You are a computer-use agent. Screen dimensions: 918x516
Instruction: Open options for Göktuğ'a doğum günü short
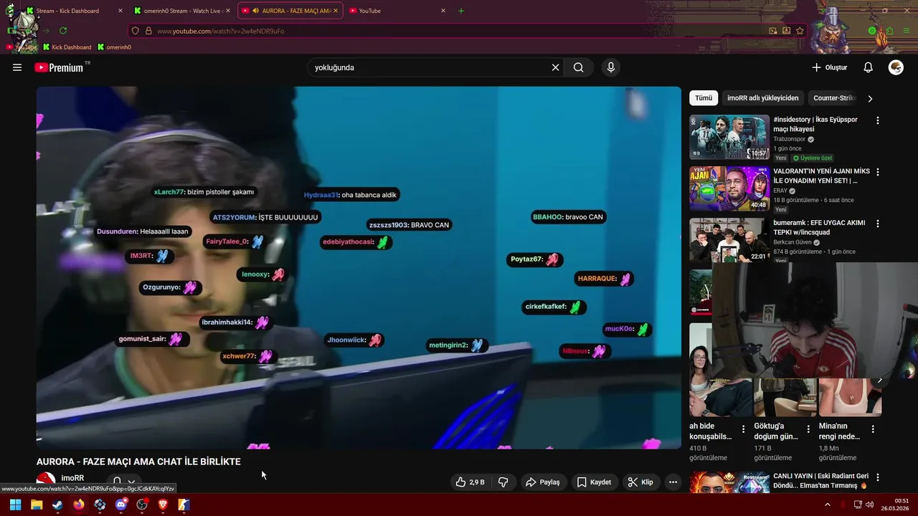808,429
